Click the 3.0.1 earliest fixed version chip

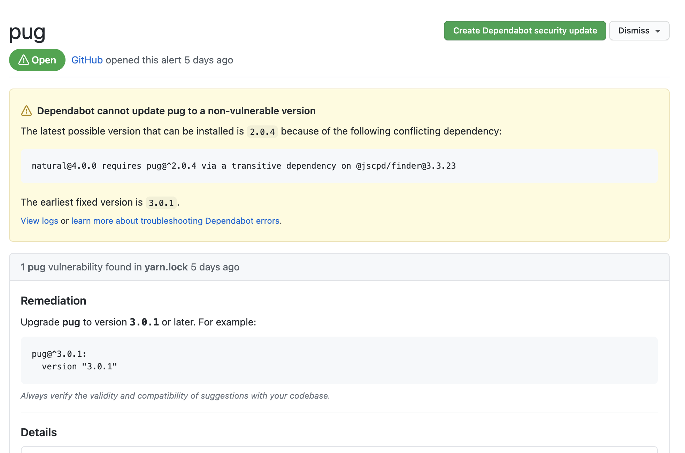pyautogui.click(x=161, y=202)
